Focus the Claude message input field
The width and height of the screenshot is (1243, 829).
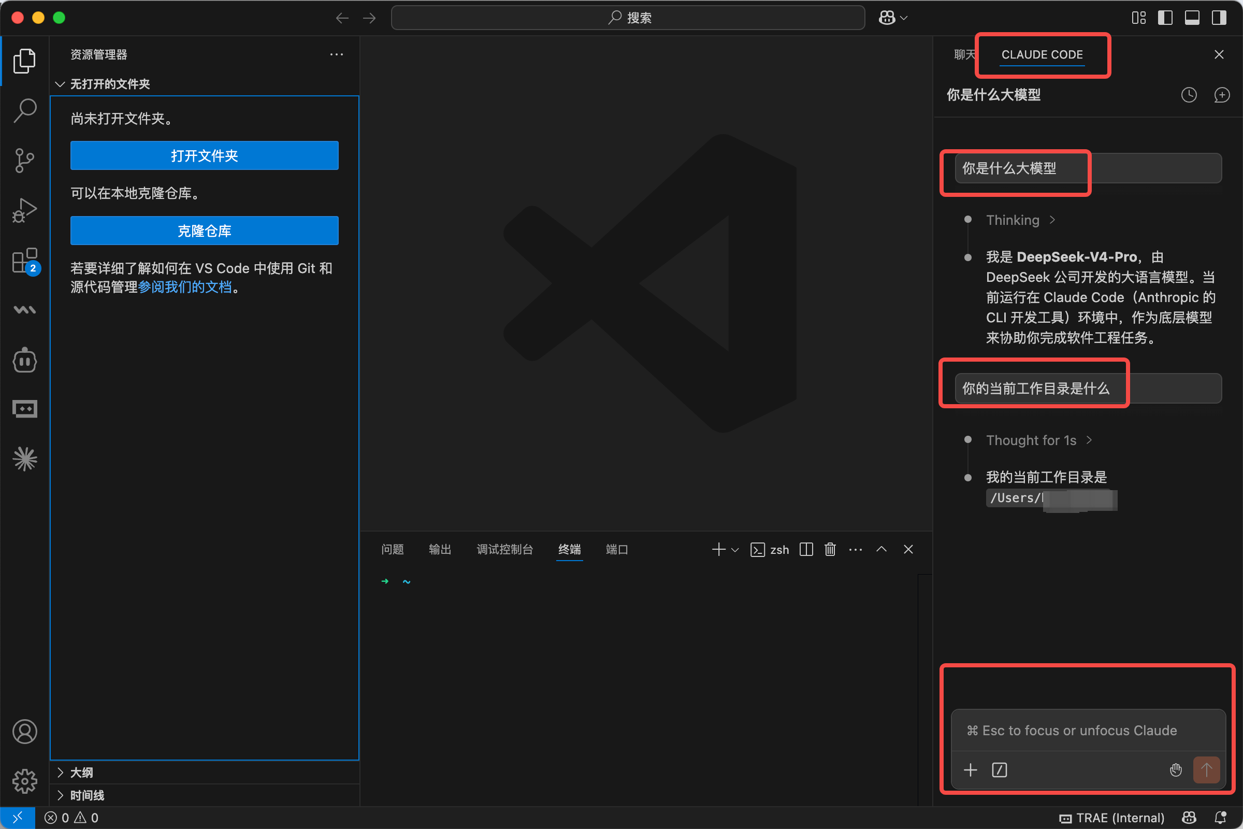1088,731
